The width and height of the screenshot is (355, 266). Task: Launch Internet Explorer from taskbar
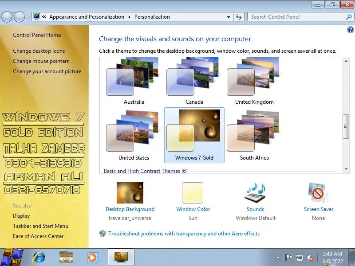pos(39,257)
